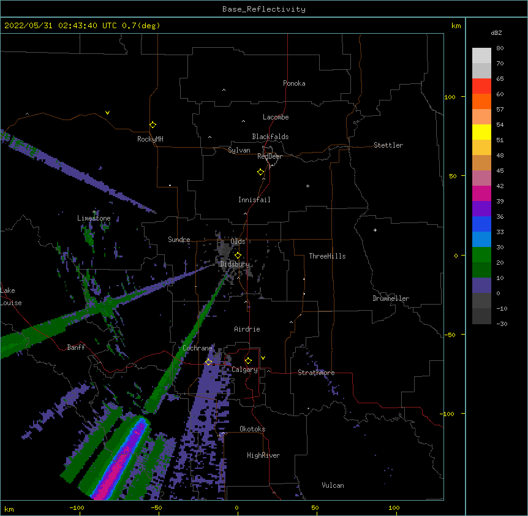Click yellow diamond radar marker near Olds
This screenshot has height=516, width=528.
tap(238, 255)
